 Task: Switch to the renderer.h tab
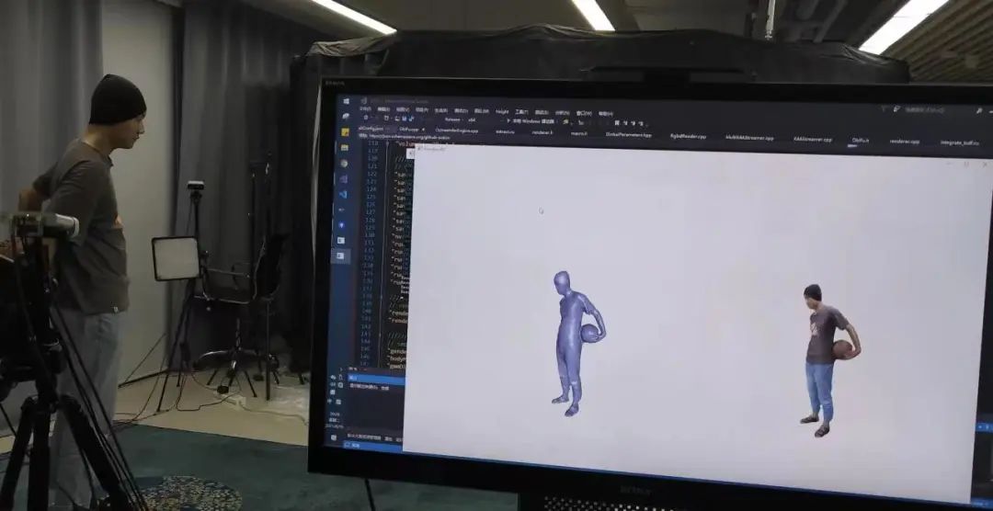click(x=542, y=132)
